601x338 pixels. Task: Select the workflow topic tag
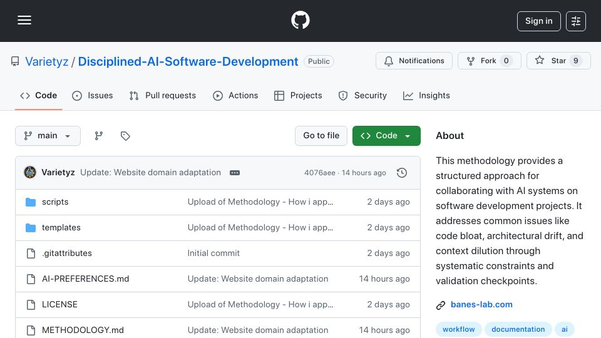coord(458,330)
